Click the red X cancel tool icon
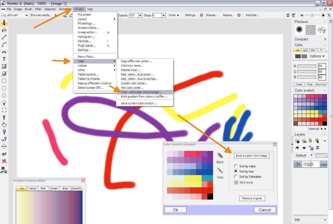The width and height of the screenshot is (333, 224). pyautogui.click(x=4, y=161)
